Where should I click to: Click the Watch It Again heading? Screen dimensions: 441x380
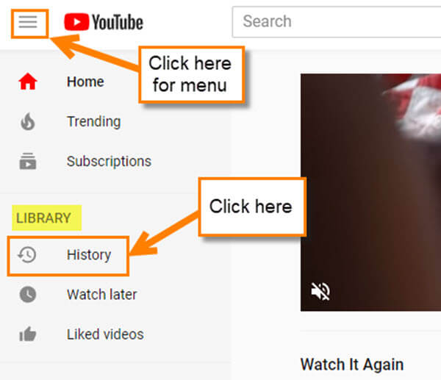352,365
